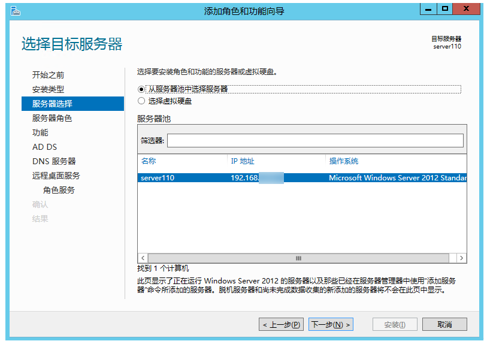
Task: Maximize the wizard window
Action: tap(445, 8)
